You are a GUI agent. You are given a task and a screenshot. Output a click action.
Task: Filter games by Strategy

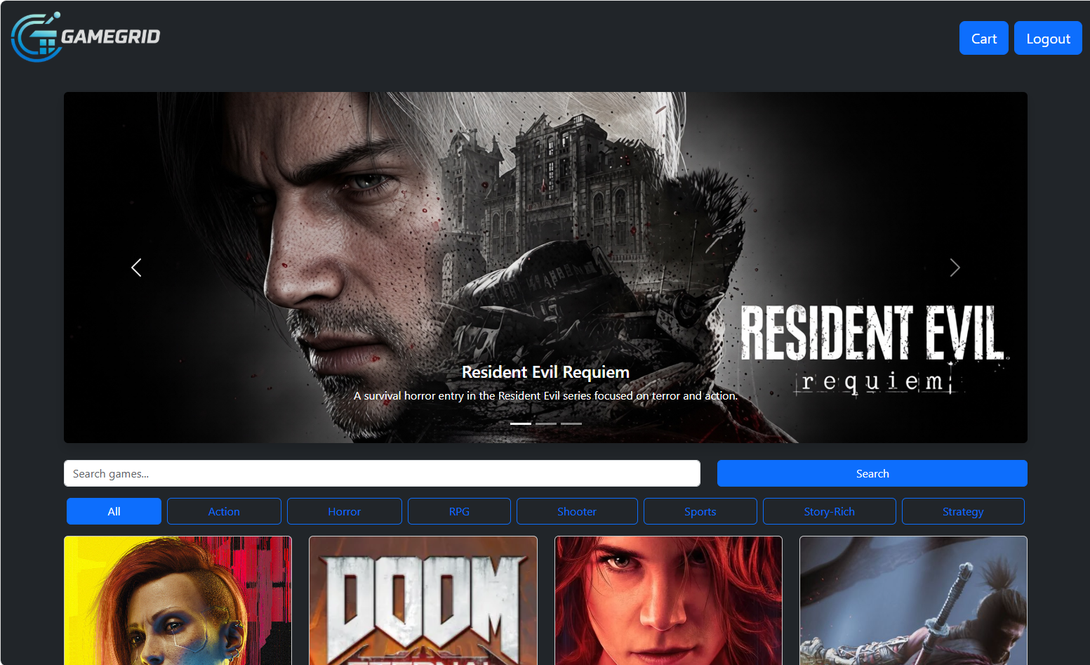(963, 511)
